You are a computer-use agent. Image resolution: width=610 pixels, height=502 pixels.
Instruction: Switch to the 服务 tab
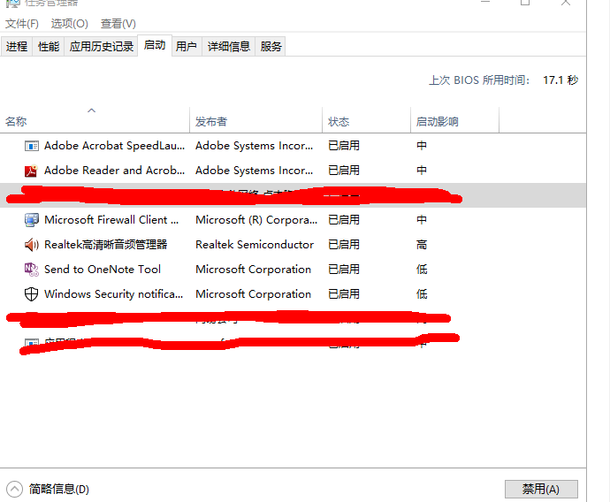tap(271, 47)
